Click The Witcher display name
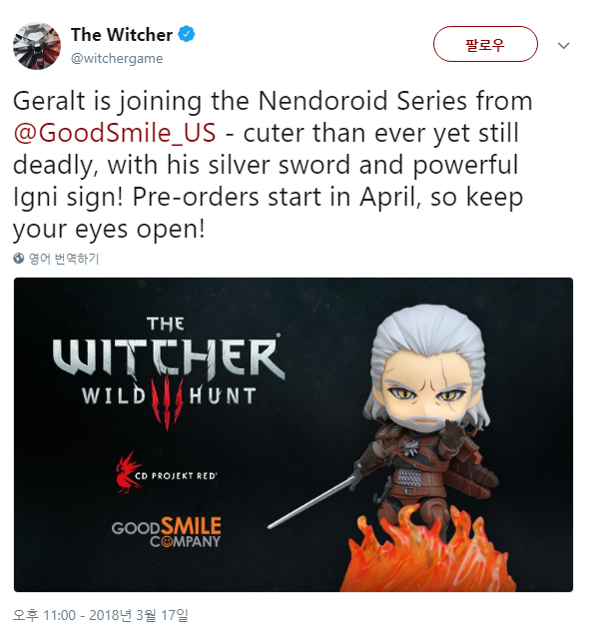This screenshot has height=636, width=598. 122,35
